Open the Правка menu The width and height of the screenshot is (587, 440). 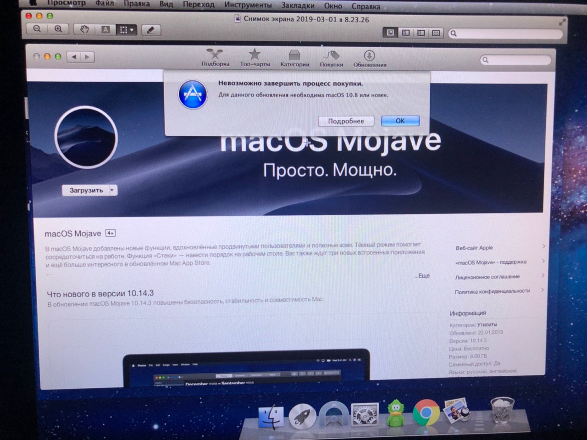(x=137, y=4)
